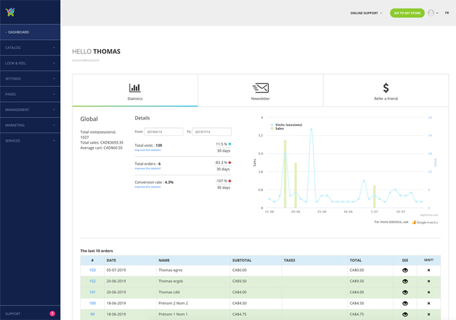Open order number 101 link
This screenshot has height=320, width=456.
pyautogui.click(x=92, y=293)
